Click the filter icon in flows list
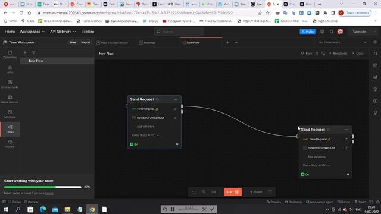The image size is (381, 214). click(x=34, y=52)
